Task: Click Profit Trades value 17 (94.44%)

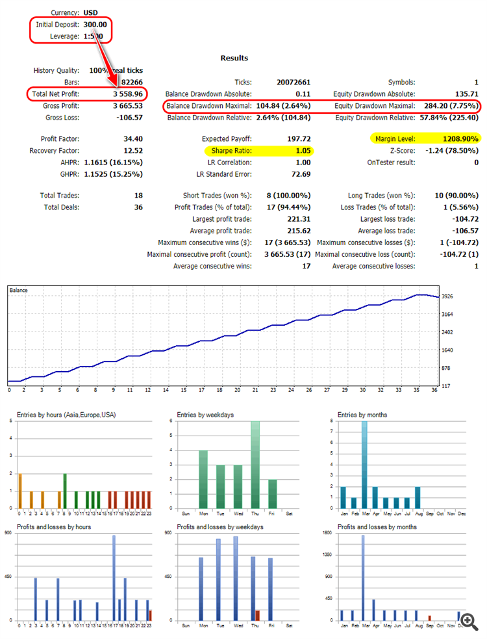Action: pyautogui.click(x=289, y=207)
